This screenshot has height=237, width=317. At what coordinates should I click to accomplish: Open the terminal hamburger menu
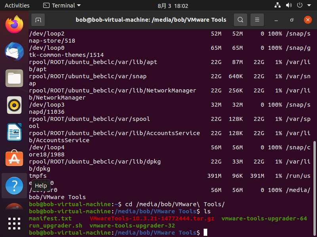256,19
